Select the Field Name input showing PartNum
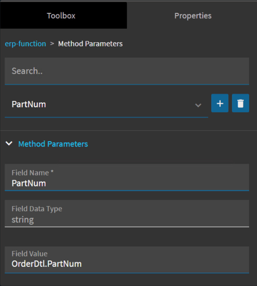Viewport: 257px width, 286px height. (x=127, y=183)
